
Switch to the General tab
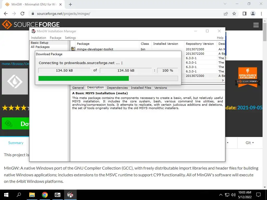coord(78,87)
